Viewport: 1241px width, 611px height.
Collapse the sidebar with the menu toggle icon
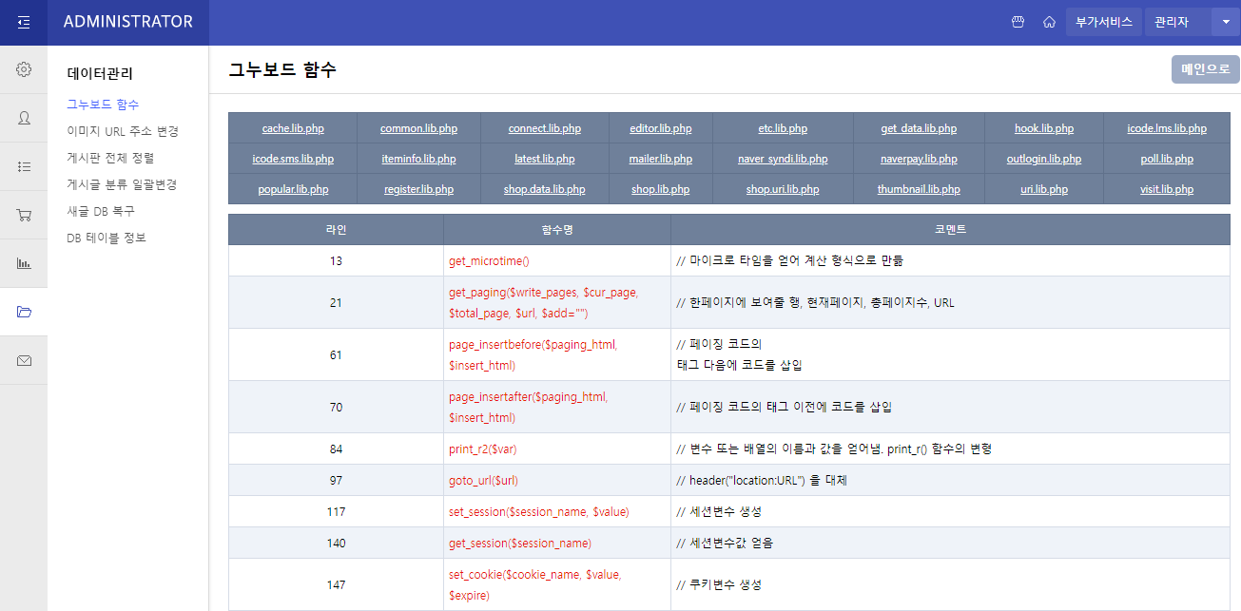tap(24, 22)
